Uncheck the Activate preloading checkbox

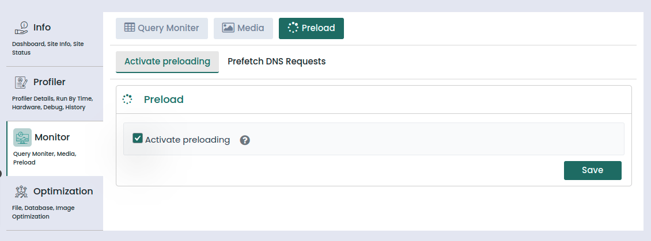[x=138, y=138]
